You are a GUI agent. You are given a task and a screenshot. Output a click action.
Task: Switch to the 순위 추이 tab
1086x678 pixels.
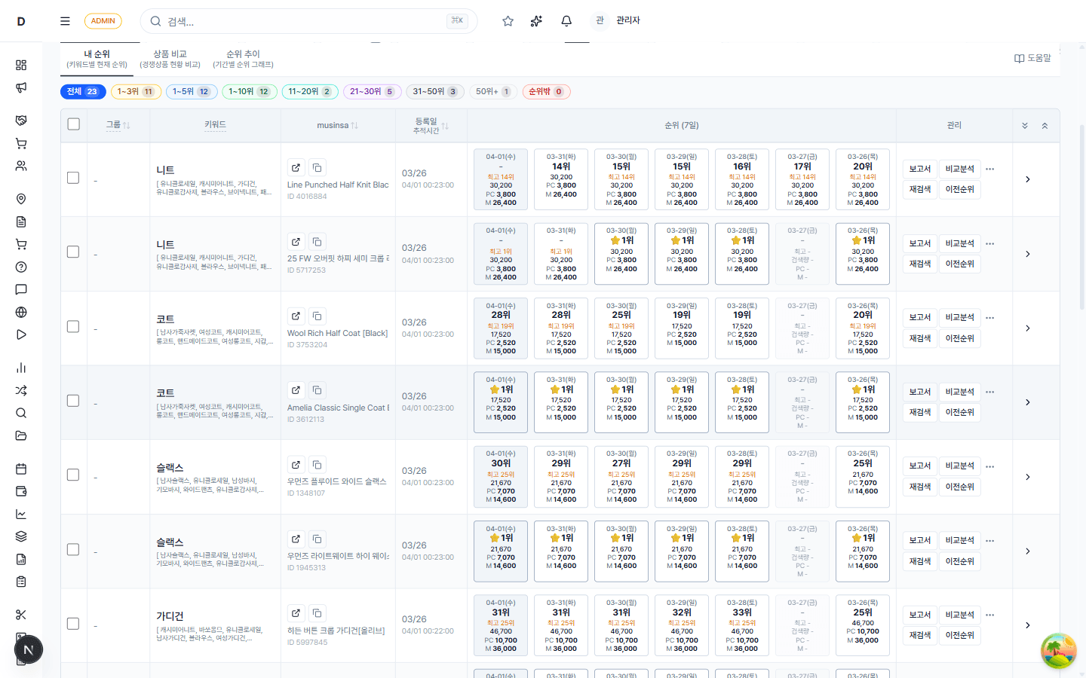coord(243,59)
